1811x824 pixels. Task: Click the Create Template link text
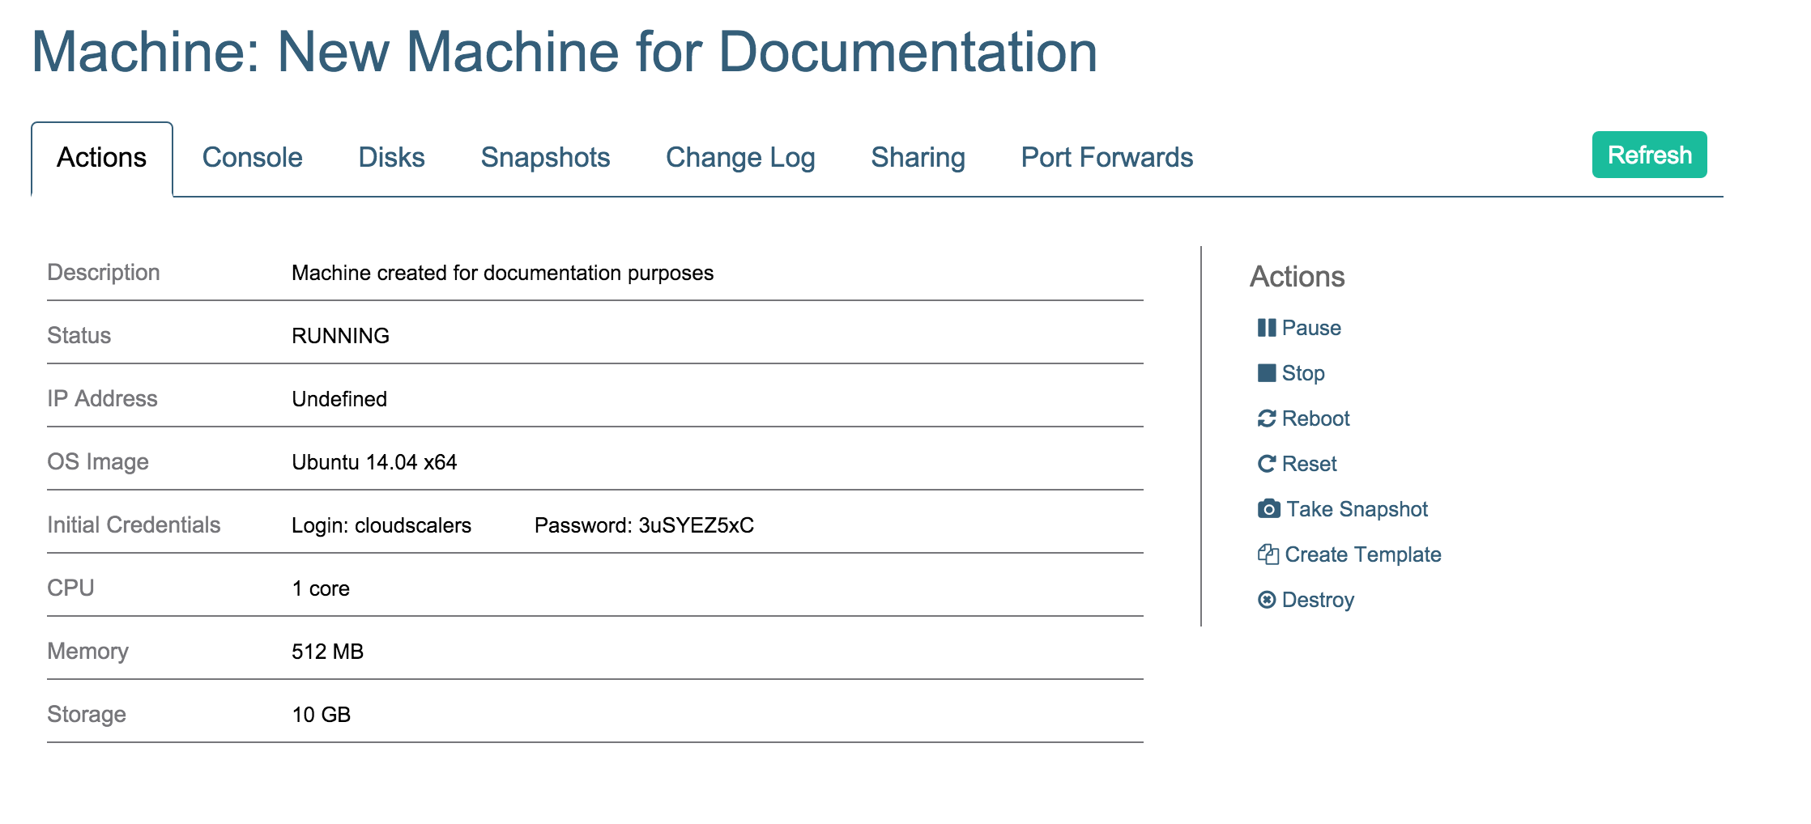coord(1362,554)
